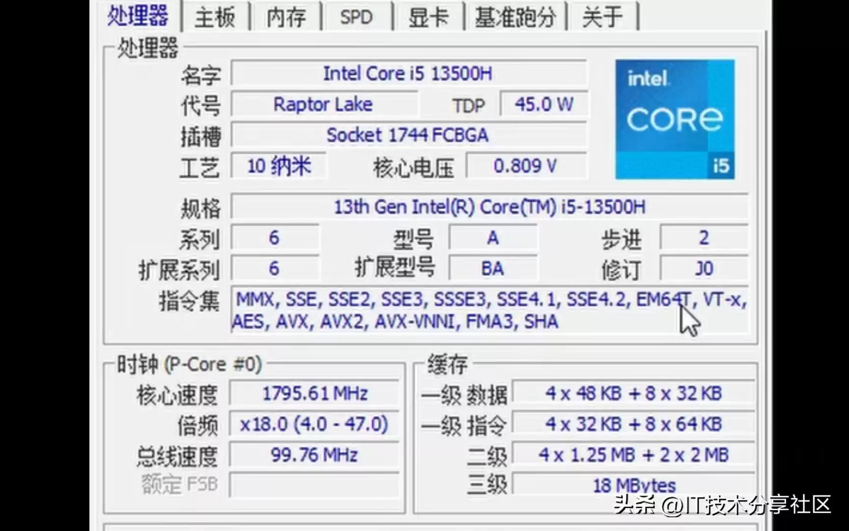
Task: View the 显卡 tab
Action: 428,16
